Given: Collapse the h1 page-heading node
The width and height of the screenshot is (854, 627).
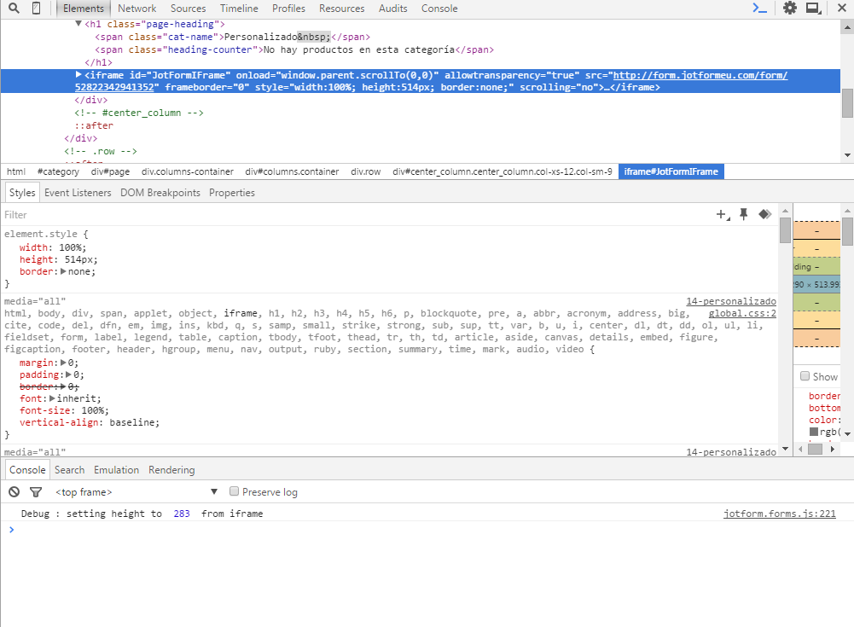Looking at the screenshot, I should click(x=79, y=25).
